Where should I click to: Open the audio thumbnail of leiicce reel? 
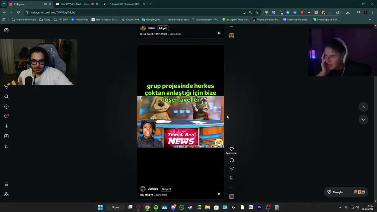point(232,36)
